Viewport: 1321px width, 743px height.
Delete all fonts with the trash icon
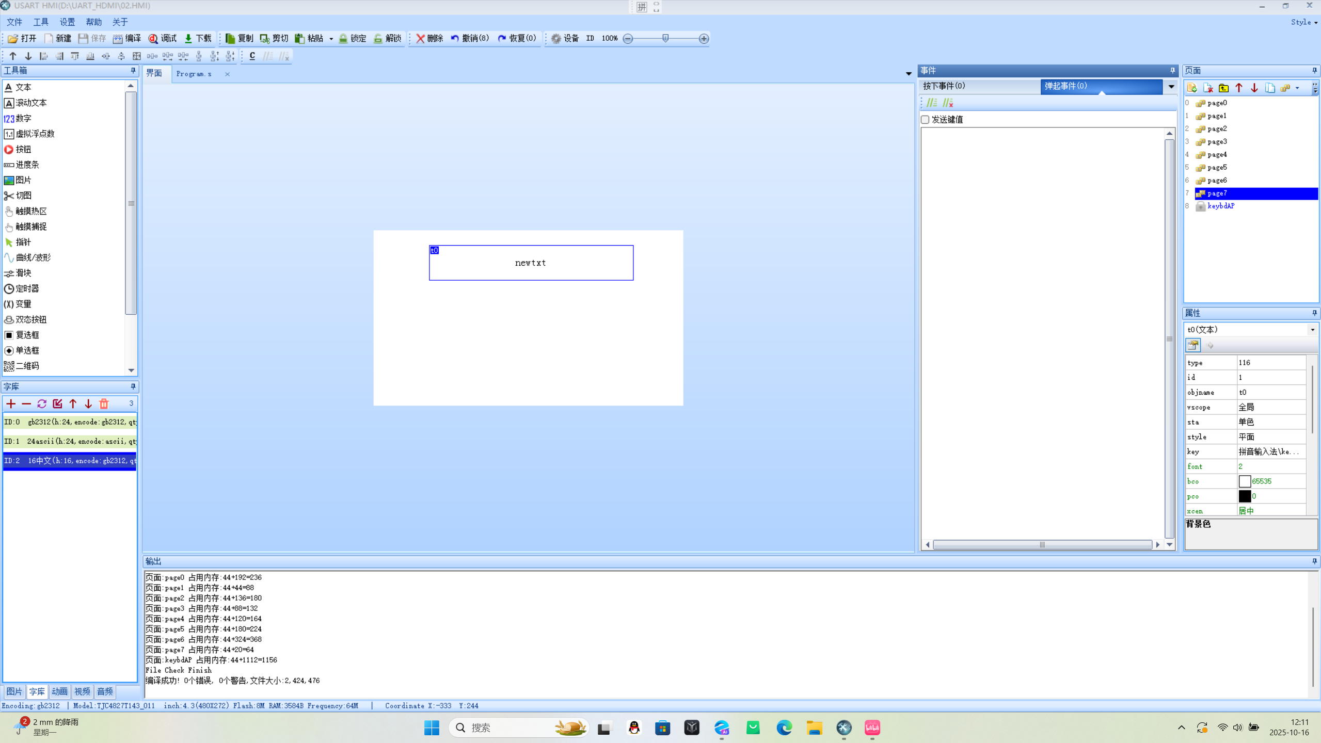[104, 403]
